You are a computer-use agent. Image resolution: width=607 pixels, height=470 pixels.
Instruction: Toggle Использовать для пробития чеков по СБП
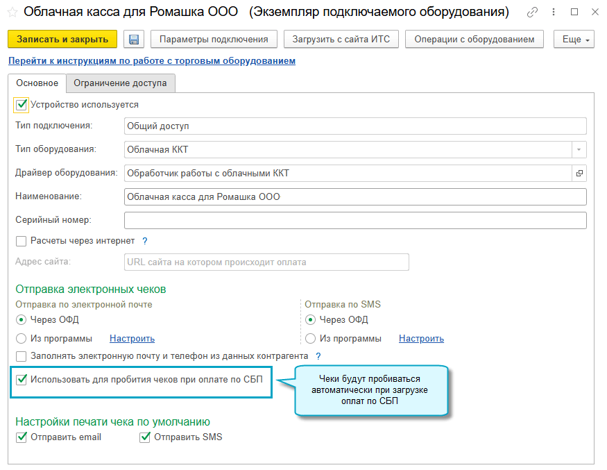click(22, 380)
